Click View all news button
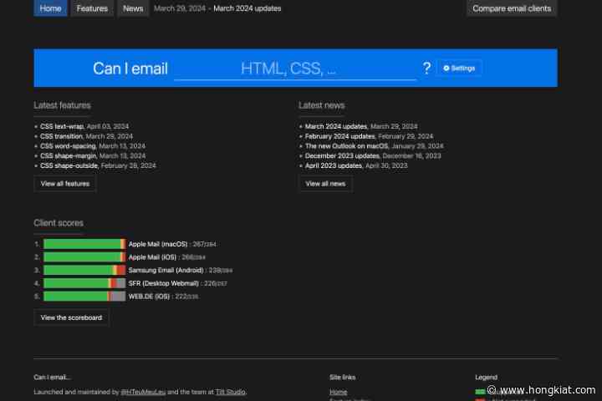The height and width of the screenshot is (401, 602). tap(325, 184)
